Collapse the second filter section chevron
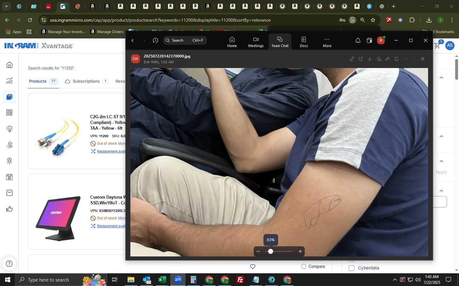Image resolution: width=459 pixels, height=286 pixels. (x=441, y=136)
